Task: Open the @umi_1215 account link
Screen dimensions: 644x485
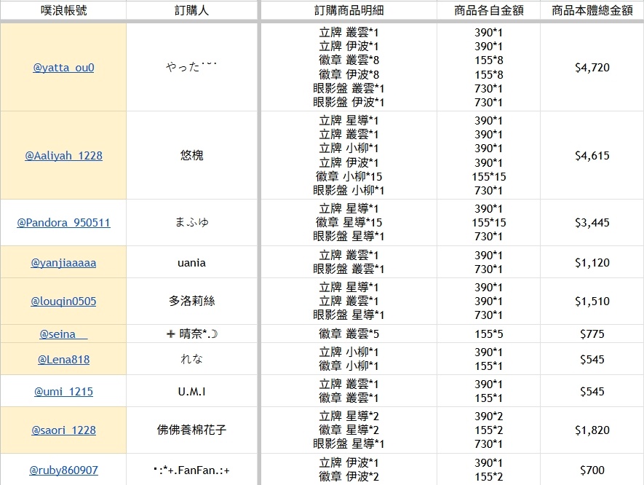Action: click(63, 392)
